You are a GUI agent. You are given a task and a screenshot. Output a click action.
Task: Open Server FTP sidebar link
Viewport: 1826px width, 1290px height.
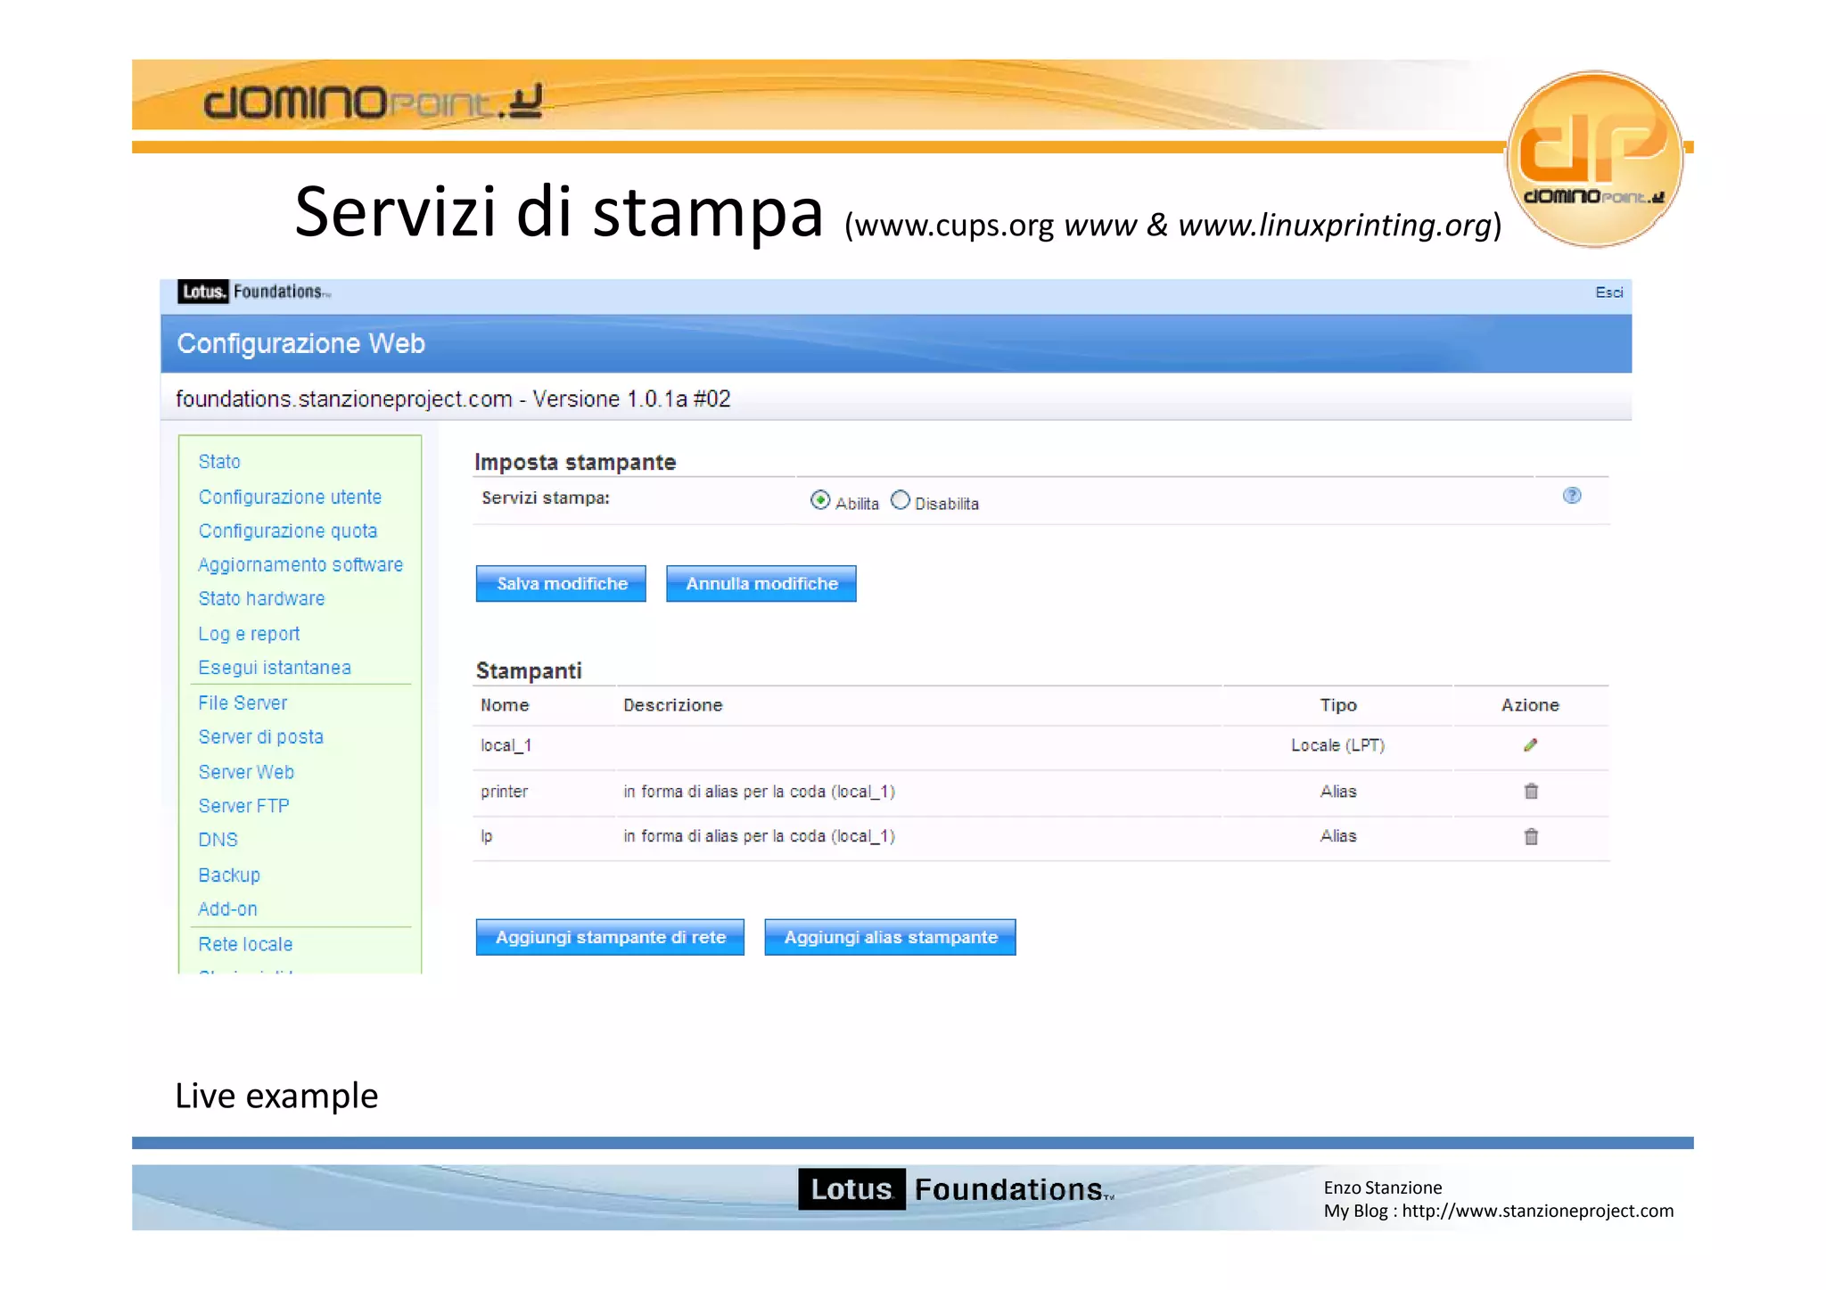click(x=243, y=806)
